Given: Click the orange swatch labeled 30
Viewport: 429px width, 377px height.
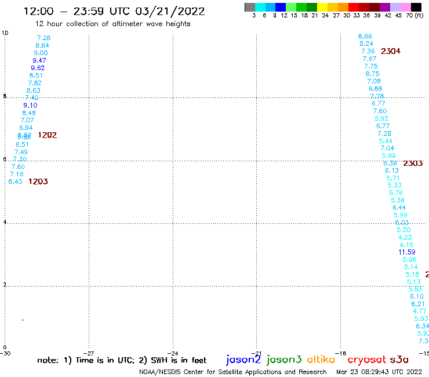Looking at the screenshot, I should coord(343,7).
